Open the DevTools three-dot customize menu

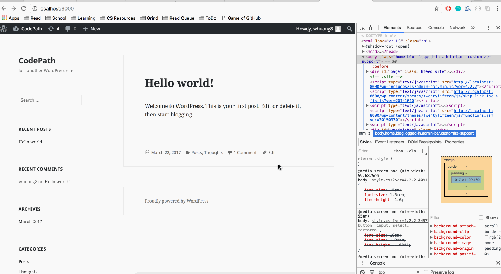click(488, 28)
